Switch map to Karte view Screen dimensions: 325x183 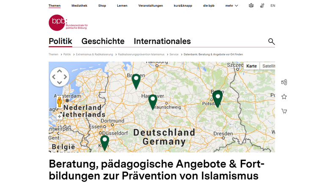[251, 66]
